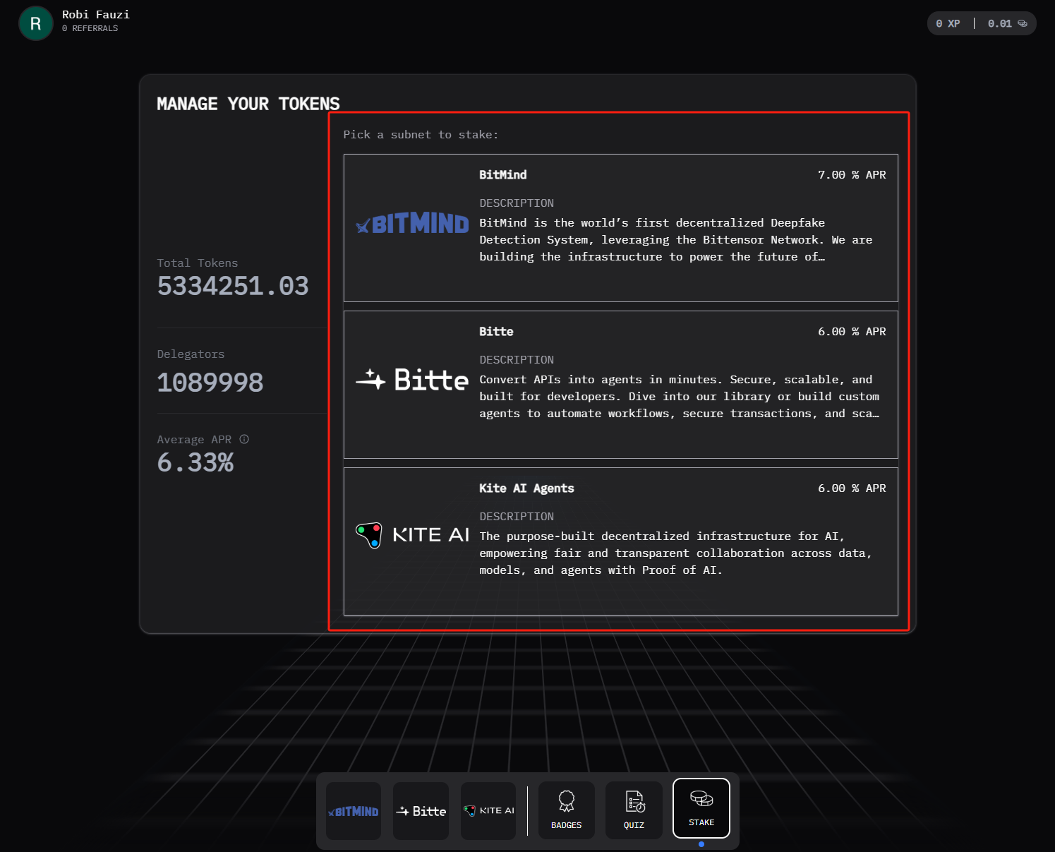
Task: Click the BitMind logo inside its subnet card
Action: pos(412,223)
